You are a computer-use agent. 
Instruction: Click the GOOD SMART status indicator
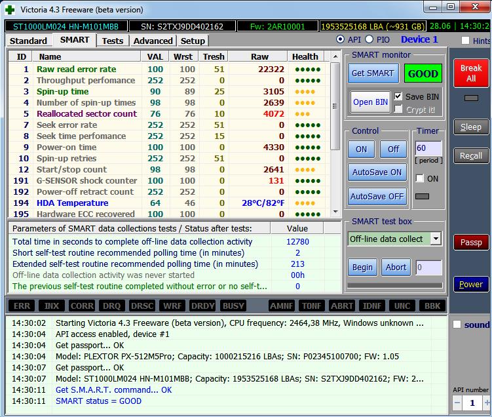coord(423,73)
